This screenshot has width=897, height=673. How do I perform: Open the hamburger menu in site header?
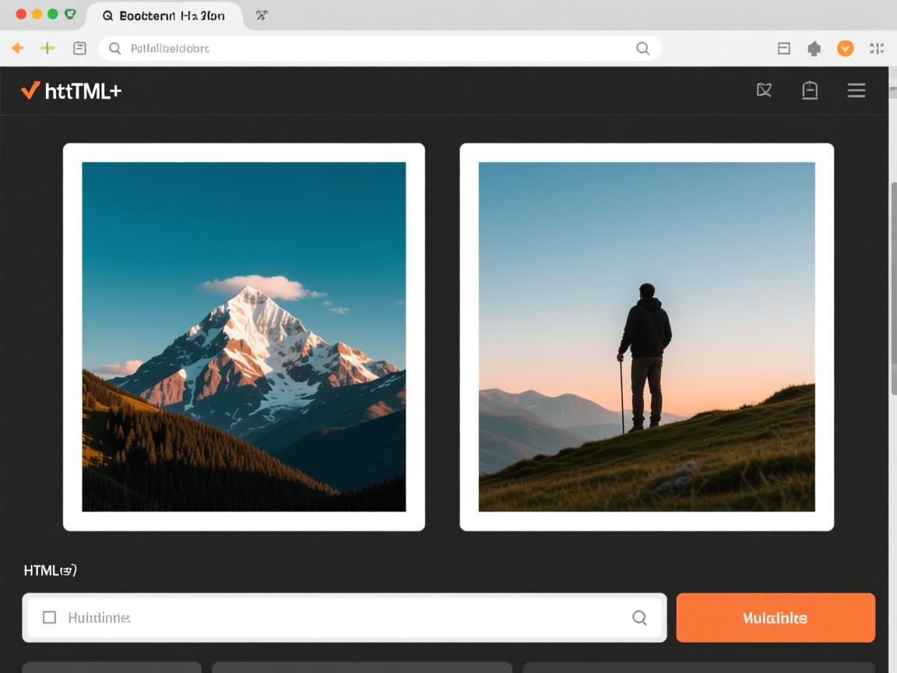point(857,90)
